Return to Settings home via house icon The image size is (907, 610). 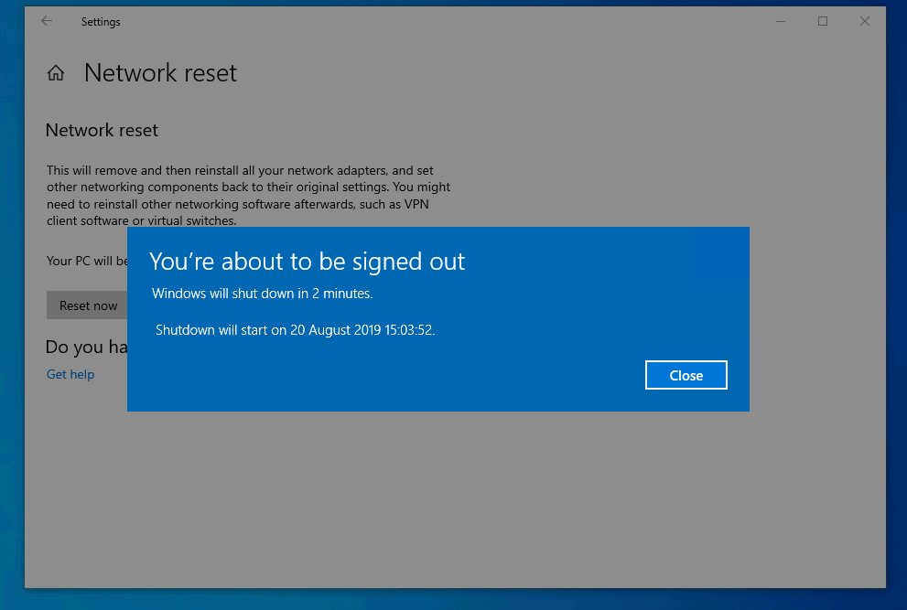(56, 73)
